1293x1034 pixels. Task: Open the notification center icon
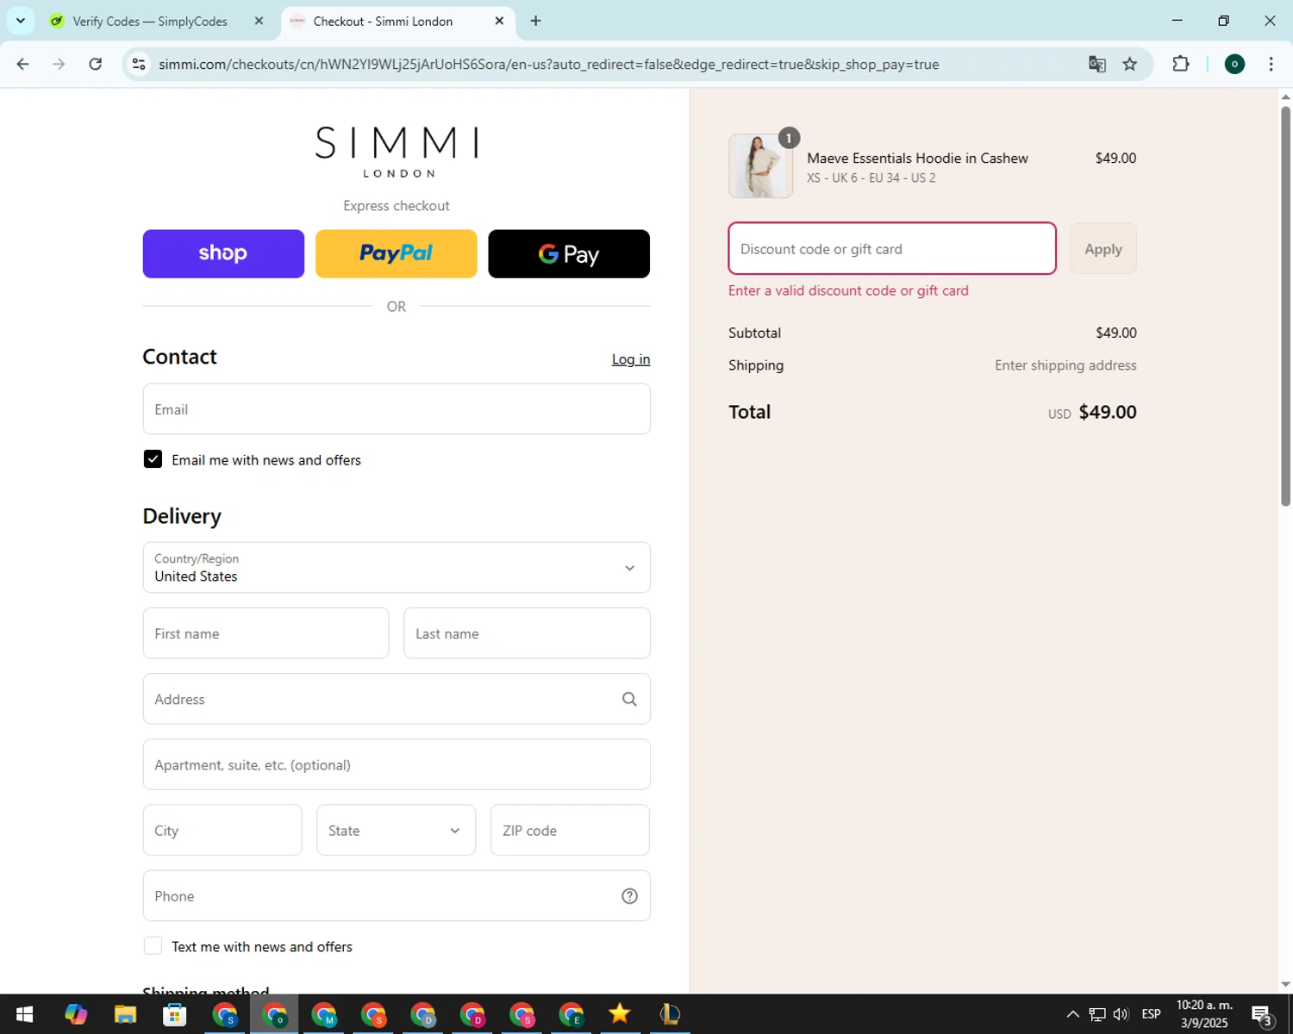(1262, 1014)
